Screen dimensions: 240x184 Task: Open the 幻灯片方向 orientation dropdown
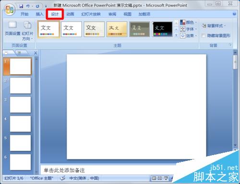point(27,31)
